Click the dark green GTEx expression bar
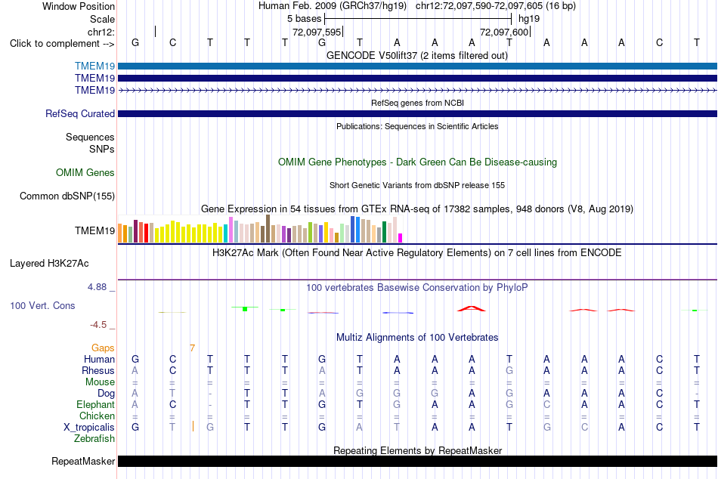Viewport: 718px width, 479px height. (x=384, y=232)
